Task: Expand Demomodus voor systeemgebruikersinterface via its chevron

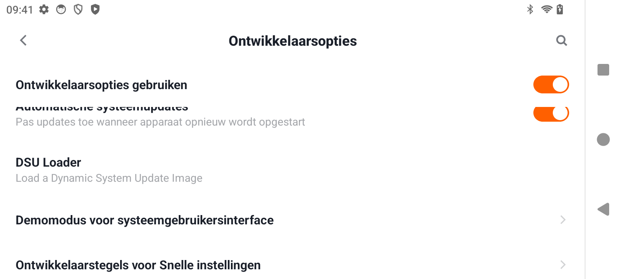Action: tap(563, 220)
